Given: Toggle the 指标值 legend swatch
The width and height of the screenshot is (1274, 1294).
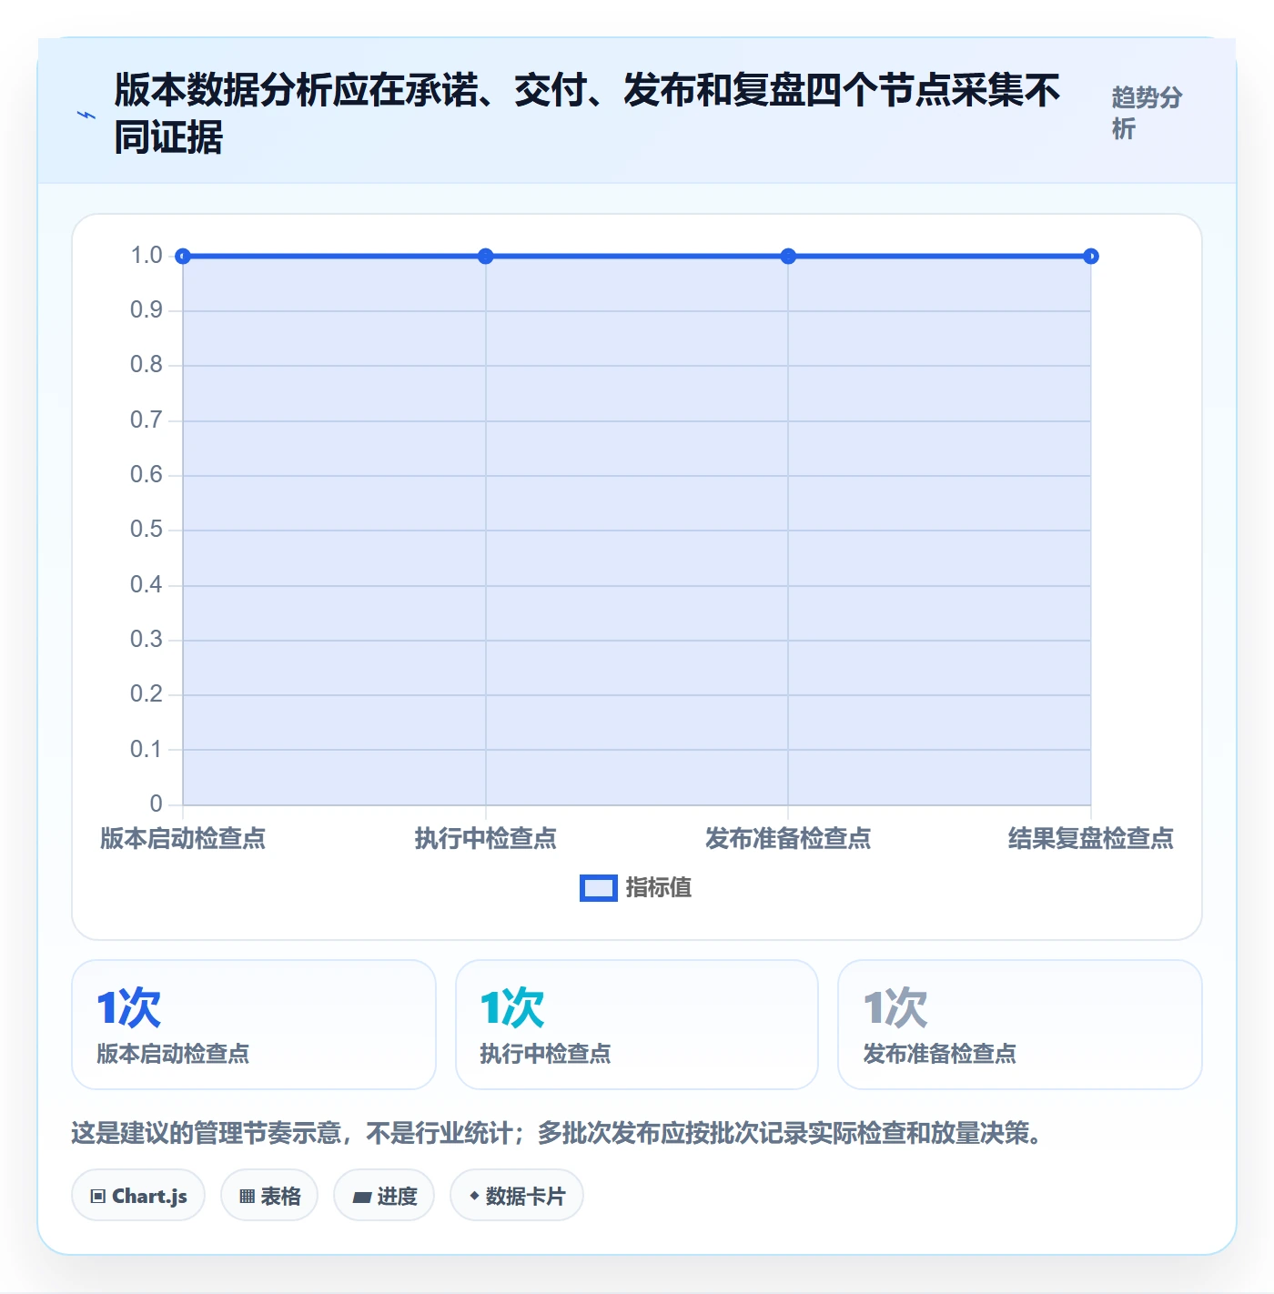Looking at the screenshot, I should (598, 888).
